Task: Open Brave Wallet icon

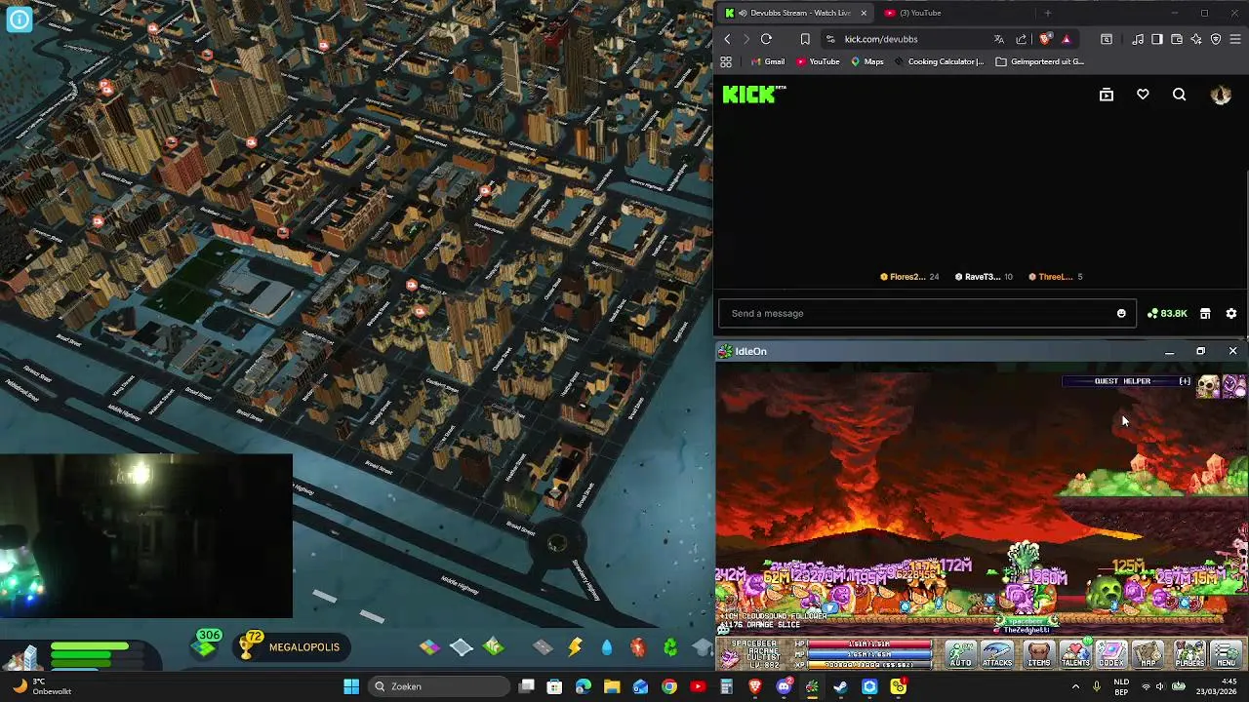Action: click(x=1177, y=39)
